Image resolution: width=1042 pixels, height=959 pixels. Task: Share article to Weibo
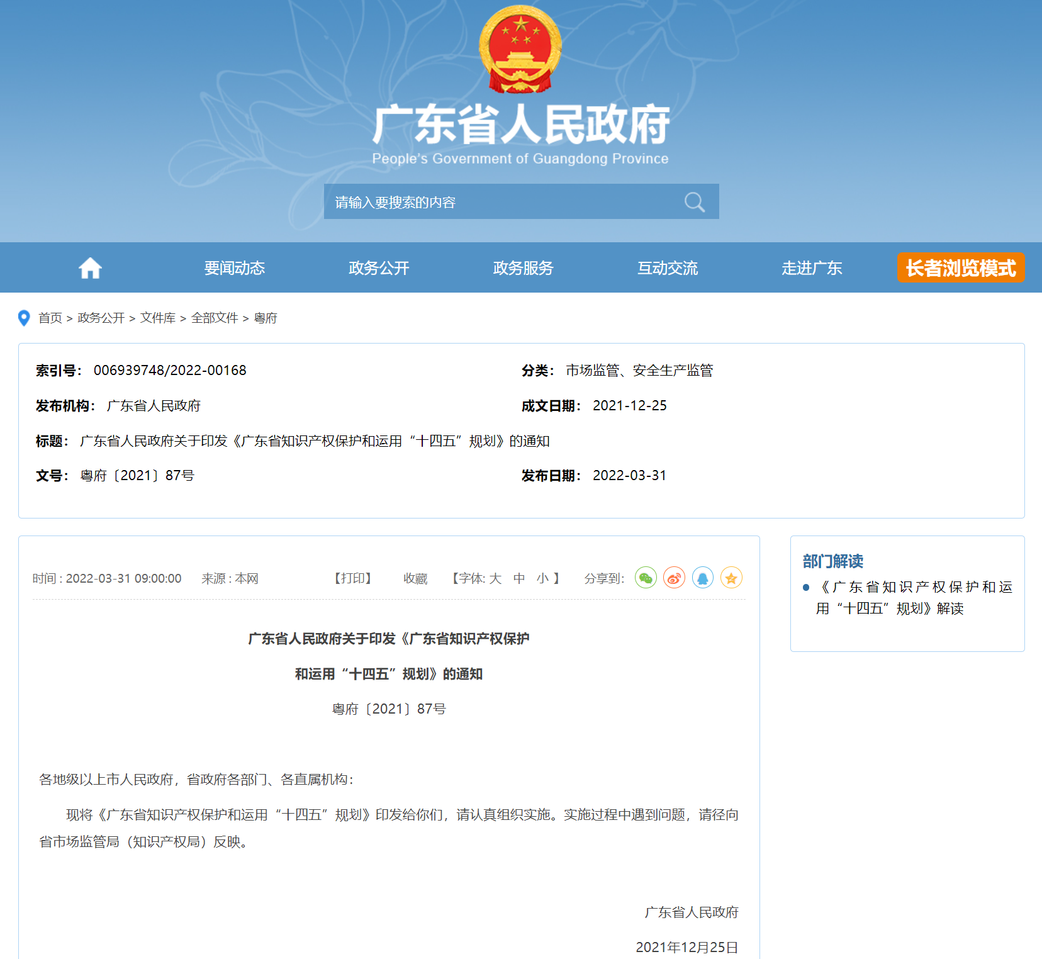(674, 578)
